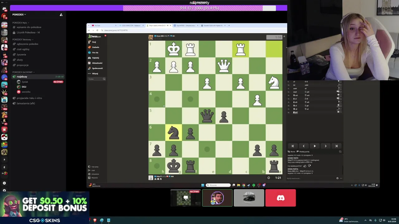Click Poddaj partię to resign

tap(303, 152)
